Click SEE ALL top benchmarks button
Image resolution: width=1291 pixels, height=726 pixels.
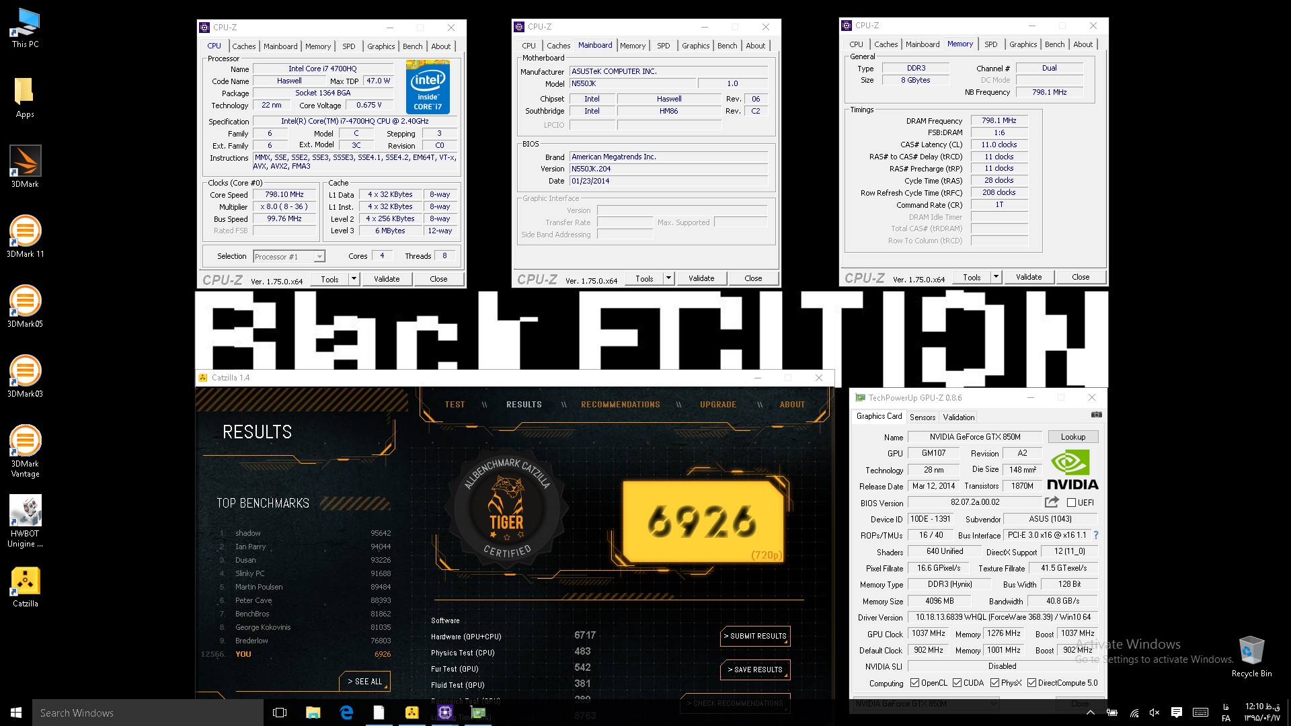click(364, 682)
